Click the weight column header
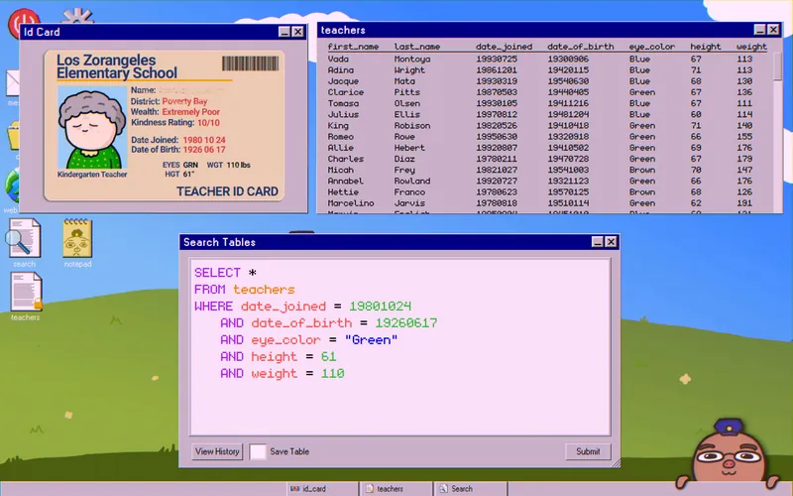 tap(751, 47)
